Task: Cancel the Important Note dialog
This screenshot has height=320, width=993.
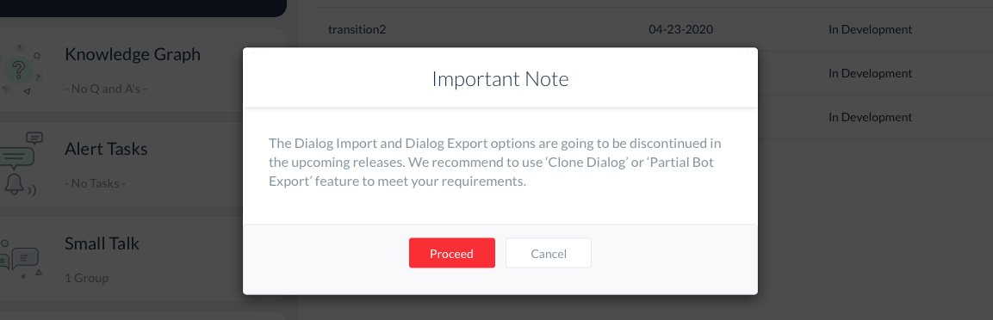Action: pyautogui.click(x=549, y=253)
